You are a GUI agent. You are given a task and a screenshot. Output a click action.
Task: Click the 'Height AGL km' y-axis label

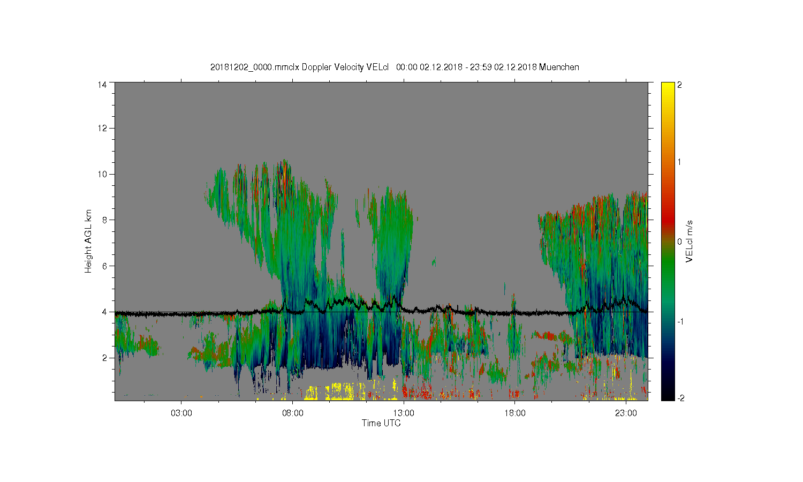88,241
